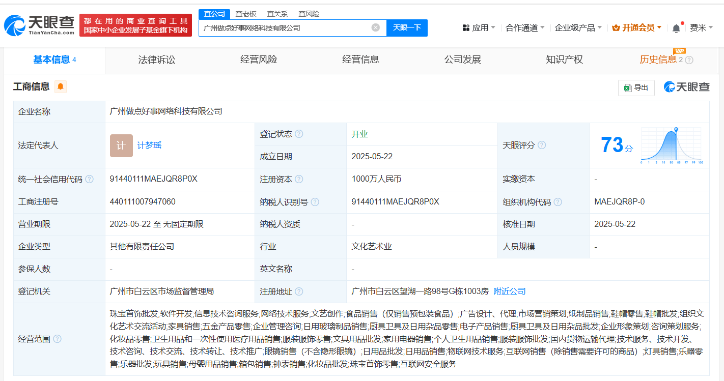The height and width of the screenshot is (381, 724).
Task: Expand the 合作通道 dropdown
Action: (x=525, y=27)
